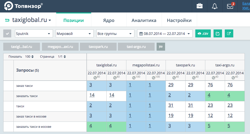250x134 pixels.
Task: Click percent icon under first taxi-argo.ru date
Action: coord(214,78)
